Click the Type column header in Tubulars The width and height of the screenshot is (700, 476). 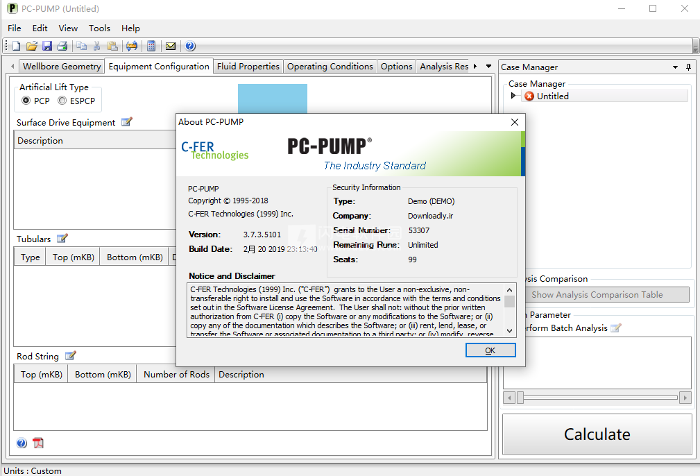(31, 257)
